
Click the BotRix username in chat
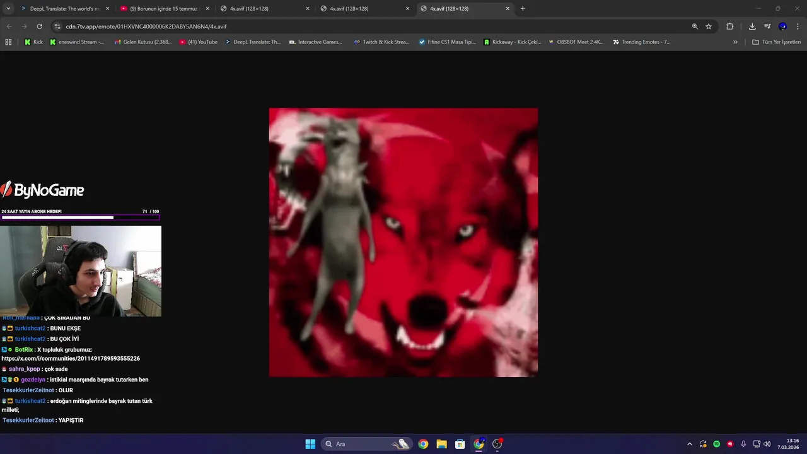pos(24,350)
